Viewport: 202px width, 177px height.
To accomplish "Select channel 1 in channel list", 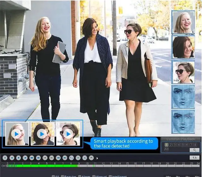I will pyautogui.click(x=166, y=145).
